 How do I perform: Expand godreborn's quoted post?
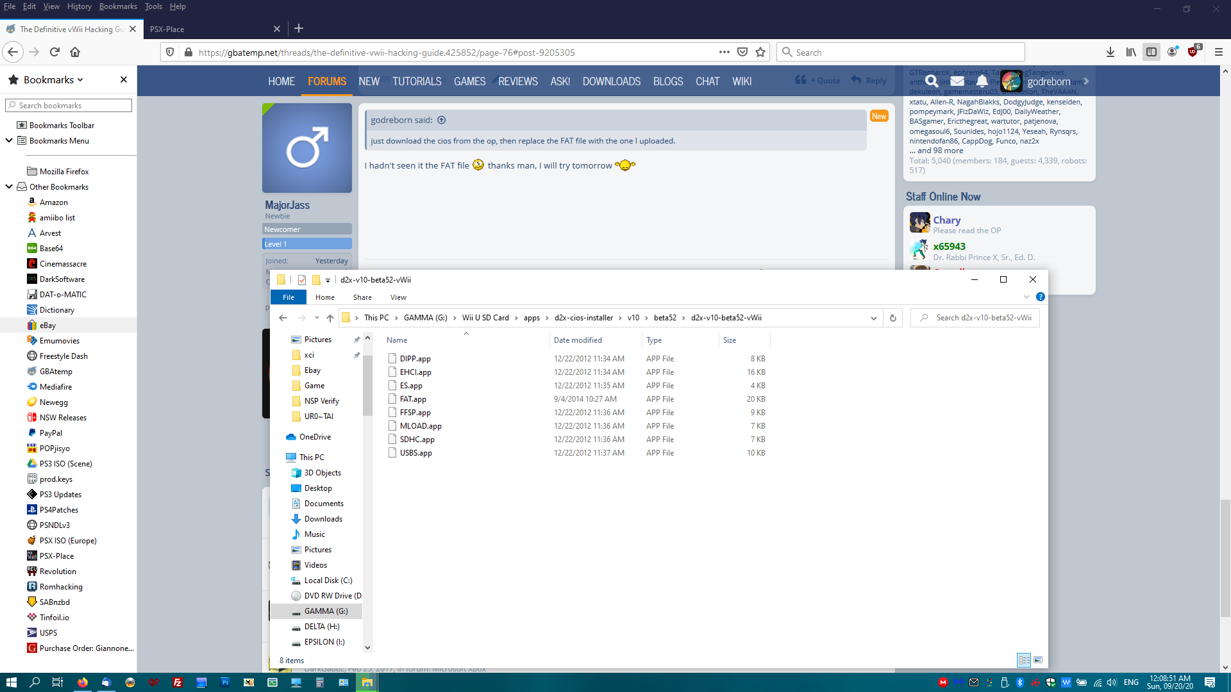coord(442,120)
